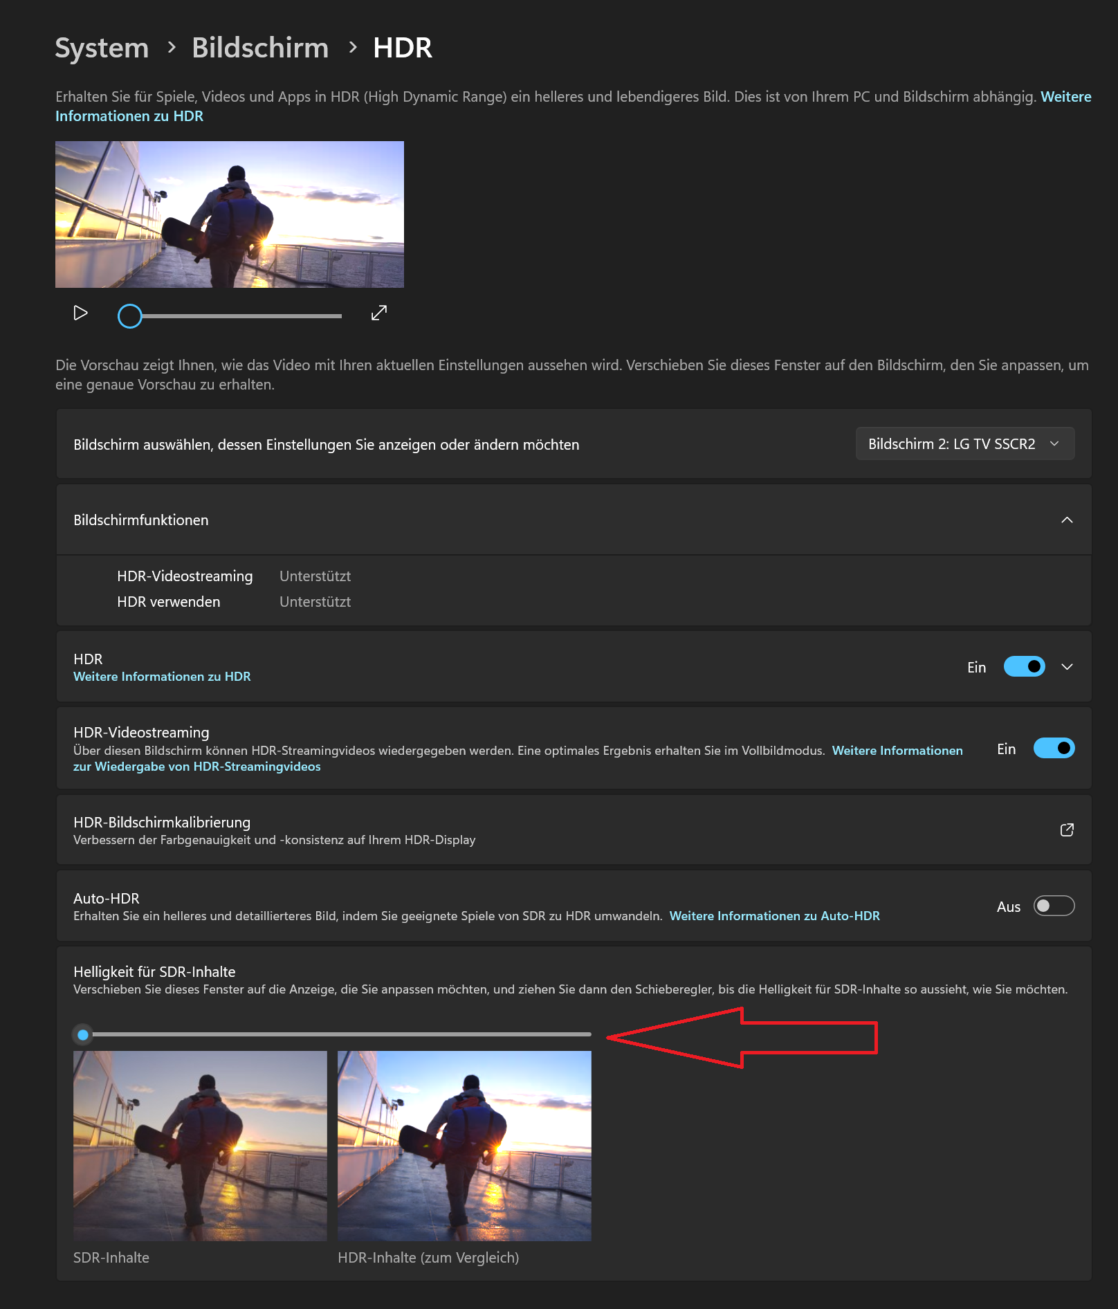1118x1309 pixels.
Task: Play the HDR preview video
Action: coord(80,313)
